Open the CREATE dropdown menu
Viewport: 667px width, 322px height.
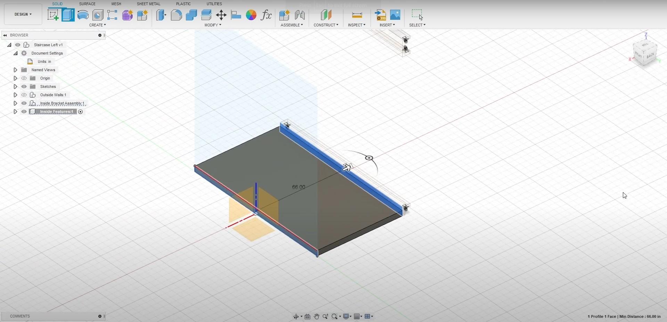pos(98,25)
